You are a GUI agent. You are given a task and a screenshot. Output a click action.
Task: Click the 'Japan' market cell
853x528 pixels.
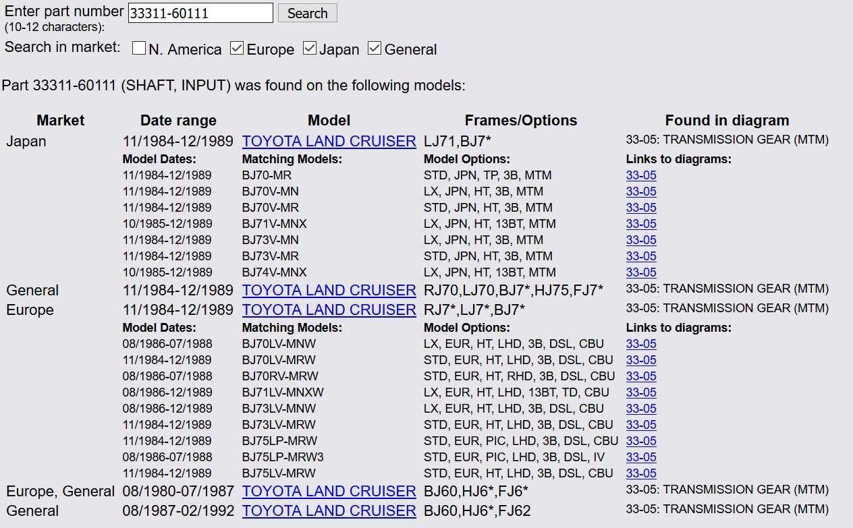tap(26, 142)
